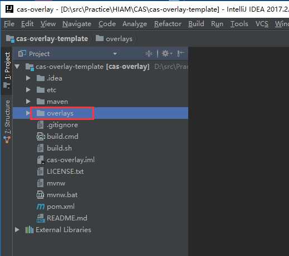Click the build.sh file icon
The image size is (289, 256).
click(40, 148)
